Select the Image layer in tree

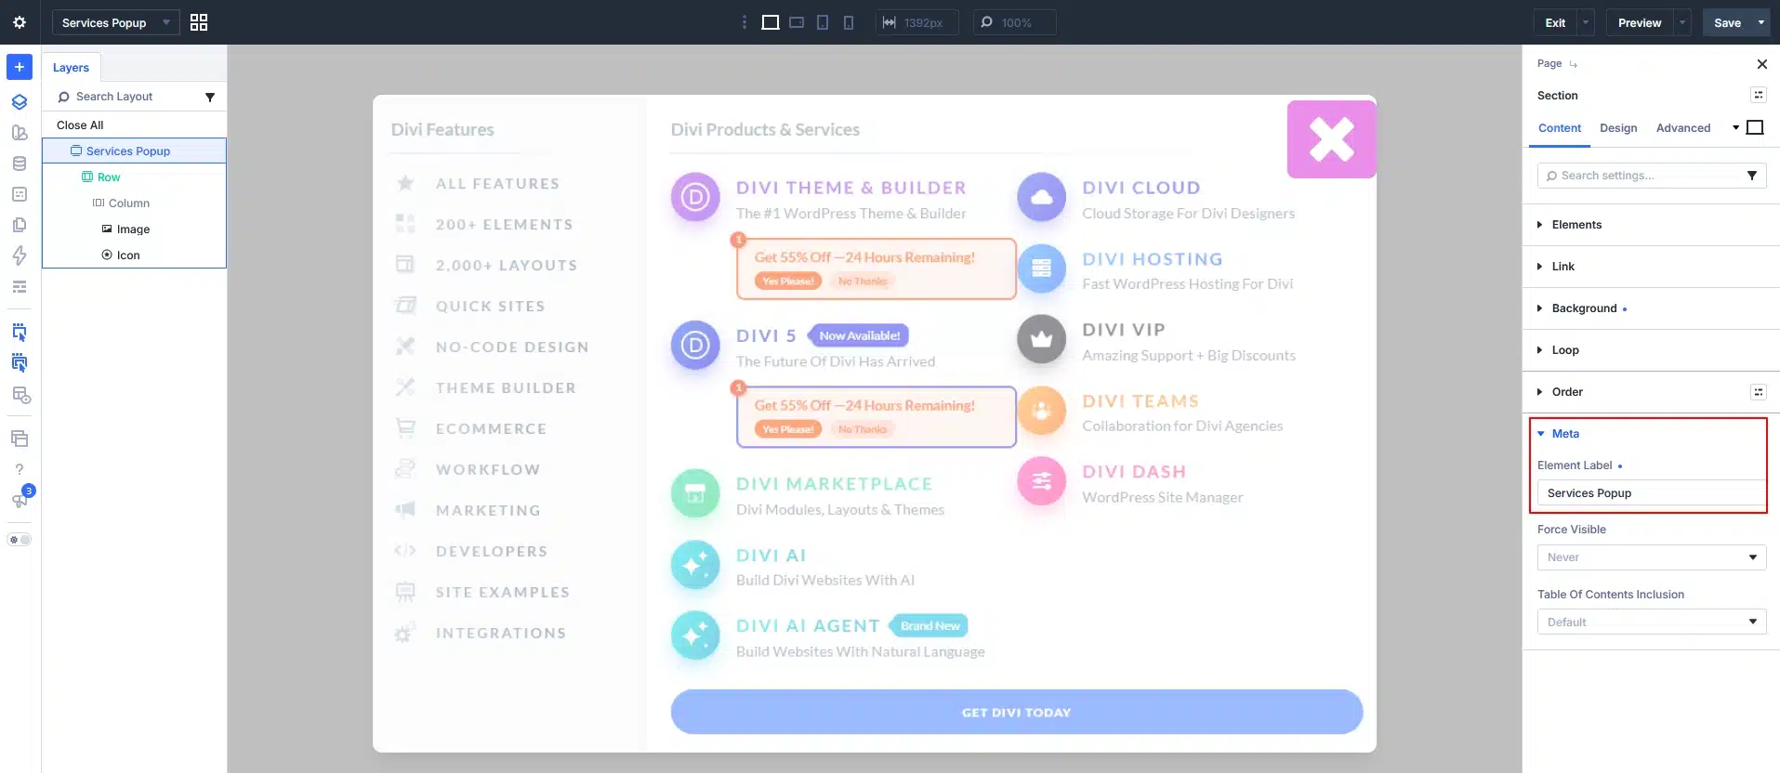coord(133,229)
